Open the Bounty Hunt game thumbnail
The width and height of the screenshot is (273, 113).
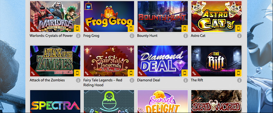tap(163, 16)
